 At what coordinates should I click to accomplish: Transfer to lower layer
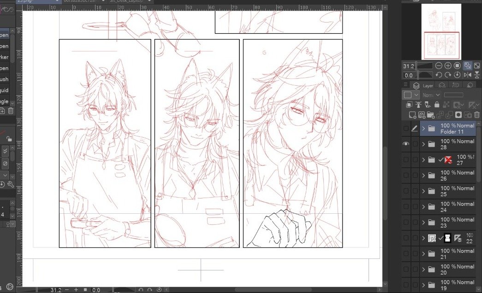(x=440, y=115)
